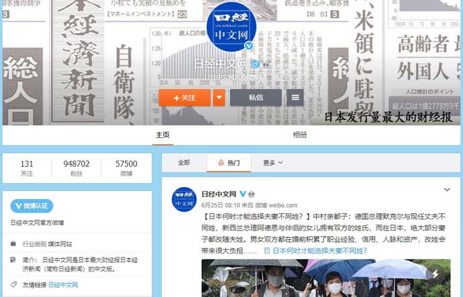Click the membership badge icon beside post author
This screenshot has width=463, height=297.
(x=251, y=194)
